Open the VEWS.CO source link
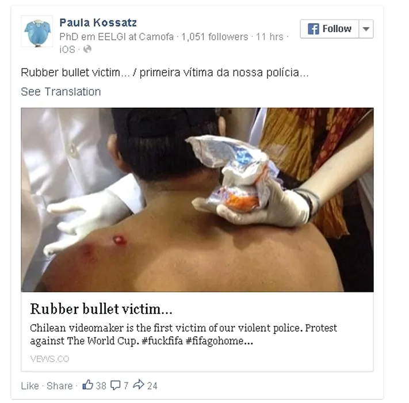409x403 pixels. [x=49, y=359]
